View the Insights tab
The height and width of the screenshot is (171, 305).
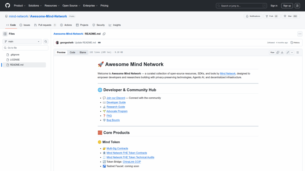[115, 25]
